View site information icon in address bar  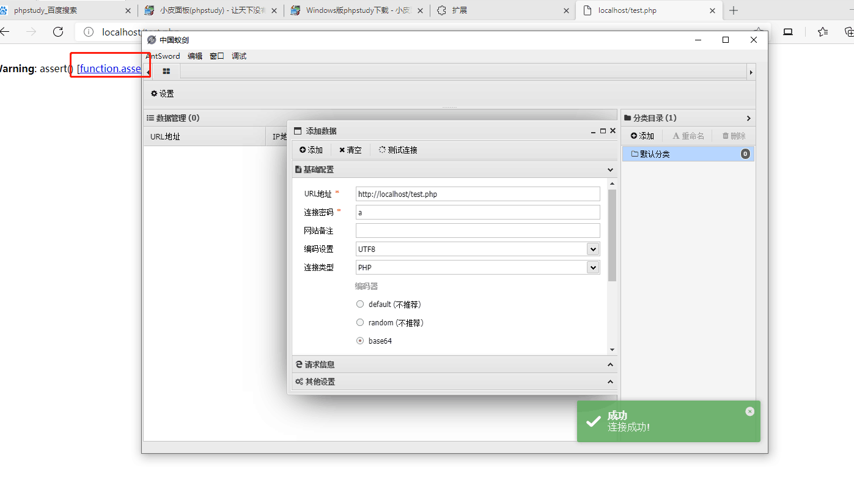tap(89, 32)
